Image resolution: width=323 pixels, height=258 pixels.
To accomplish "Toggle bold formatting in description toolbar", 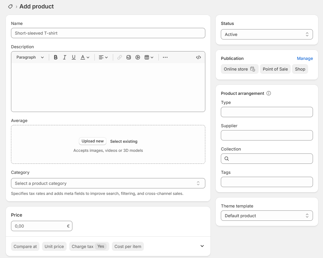I will click(56, 57).
